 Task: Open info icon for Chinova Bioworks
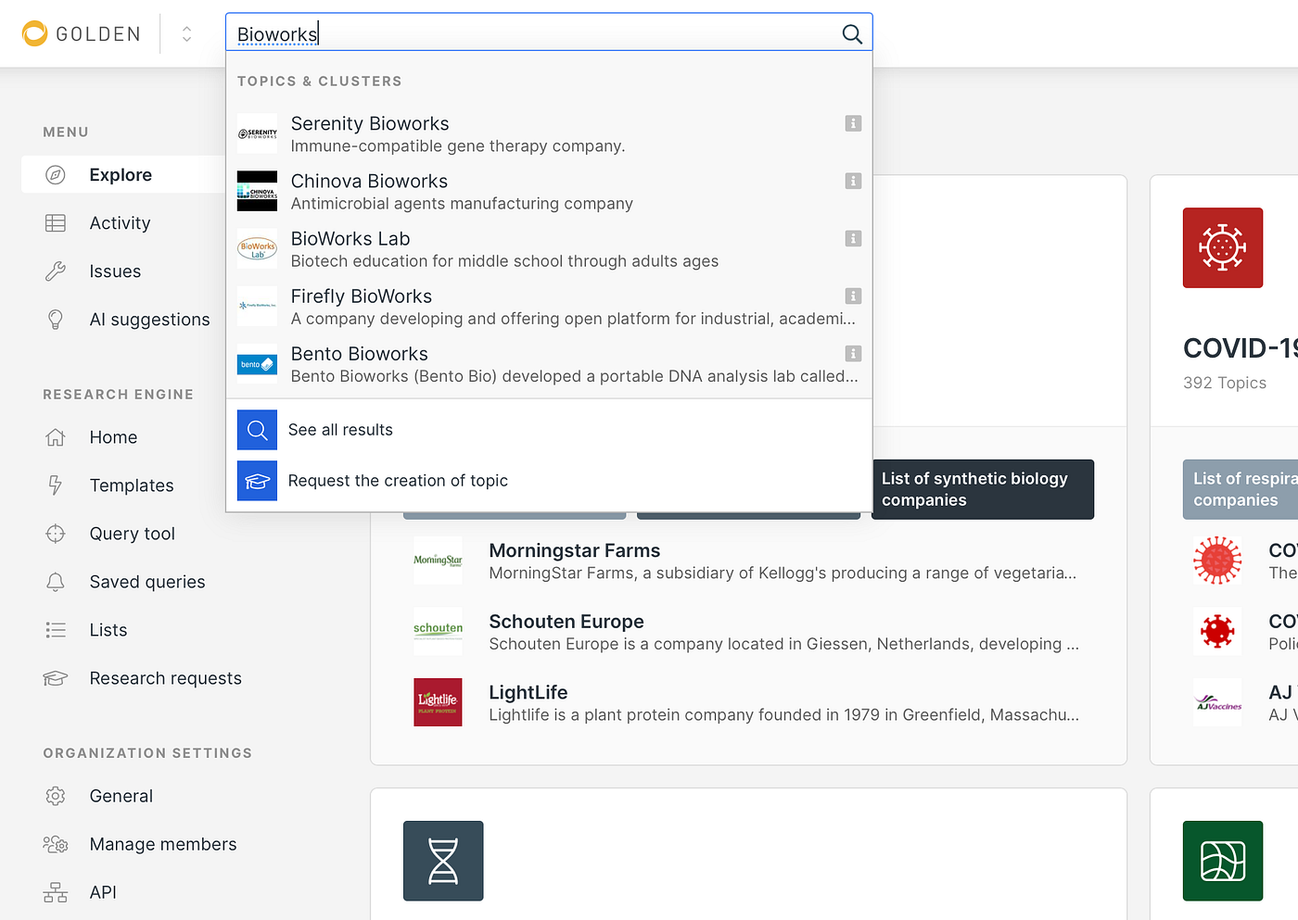(853, 181)
